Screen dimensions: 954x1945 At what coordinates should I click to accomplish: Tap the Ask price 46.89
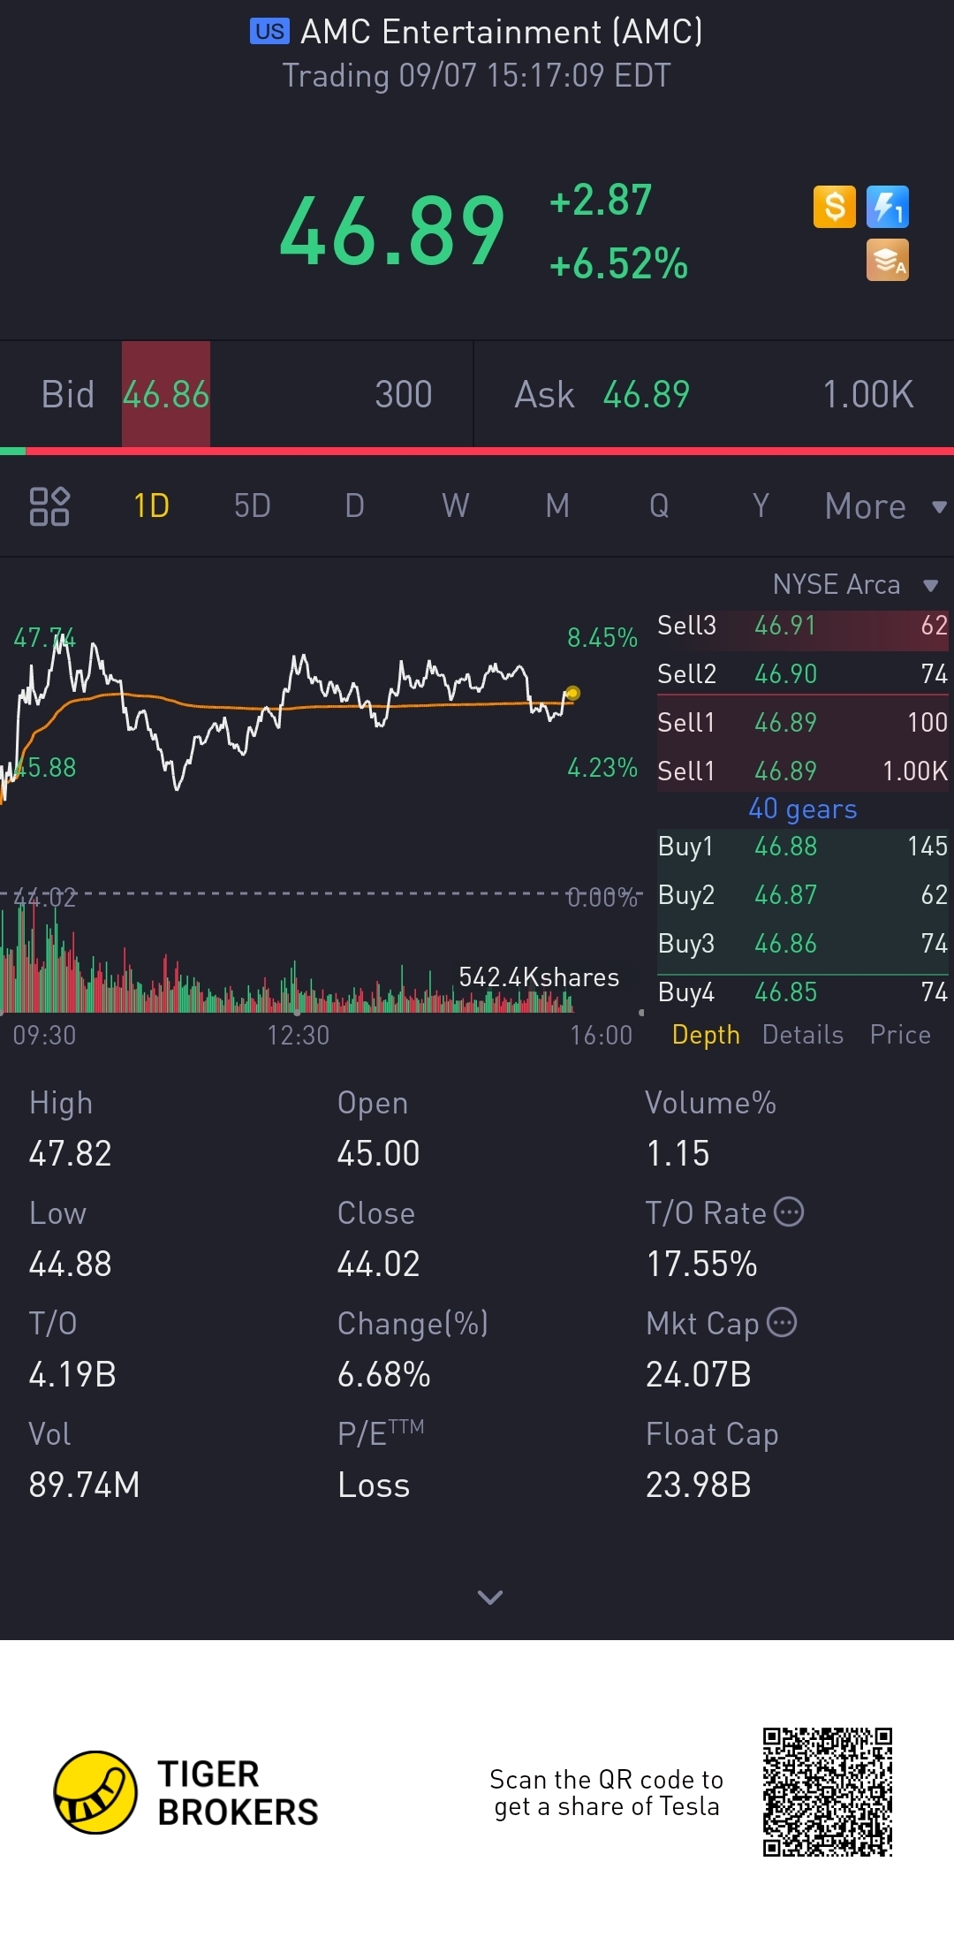pos(646,394)
